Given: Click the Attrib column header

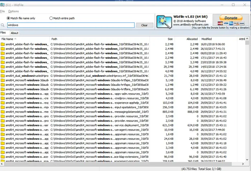Looking at the screenshot, I should pos(242,39).
